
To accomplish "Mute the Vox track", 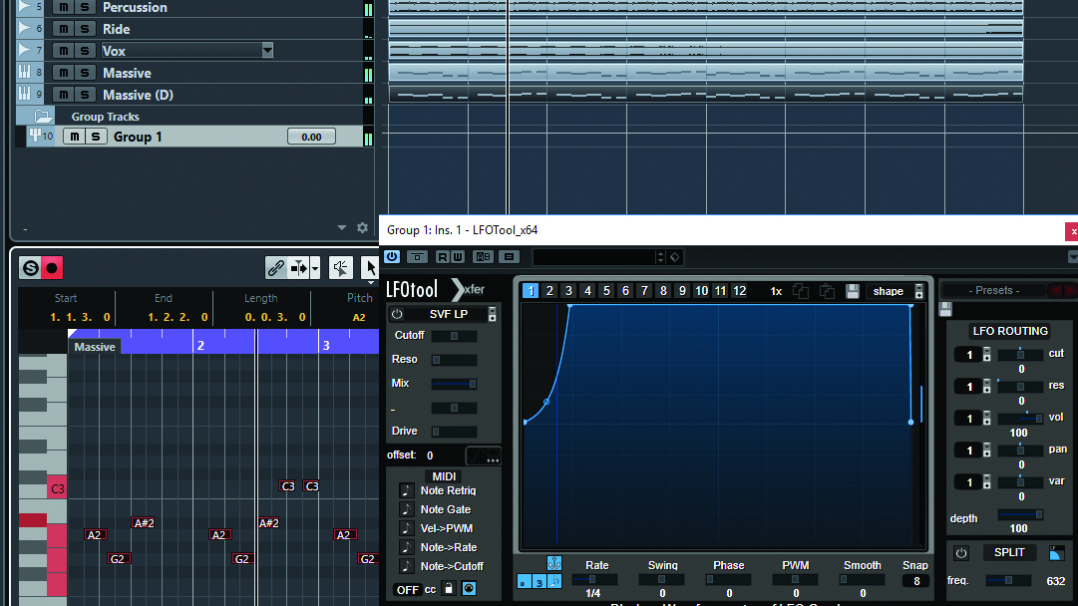I will [x=63, y=51].
